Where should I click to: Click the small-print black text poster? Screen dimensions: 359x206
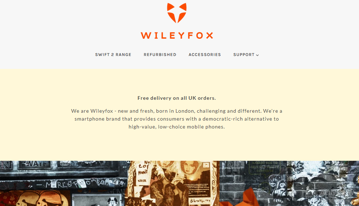pyautogui.click(x=199, y=189)
